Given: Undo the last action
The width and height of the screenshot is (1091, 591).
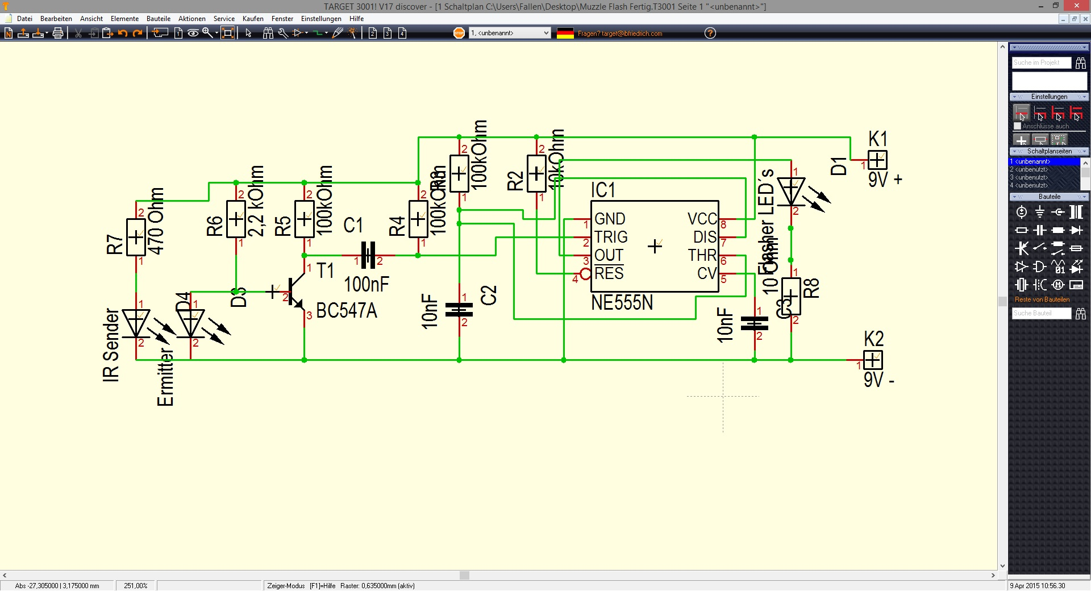Looking at the screenshot, I should (123, 34).
